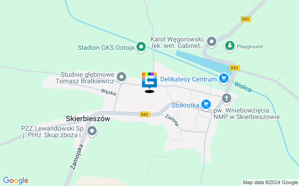Select the church cross pin icon
299x186 pixels.
click(227, 99)
